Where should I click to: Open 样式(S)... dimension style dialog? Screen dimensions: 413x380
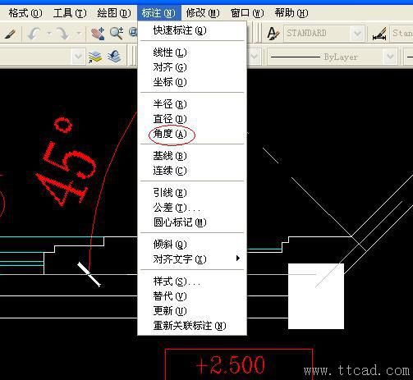click(177, 282)
